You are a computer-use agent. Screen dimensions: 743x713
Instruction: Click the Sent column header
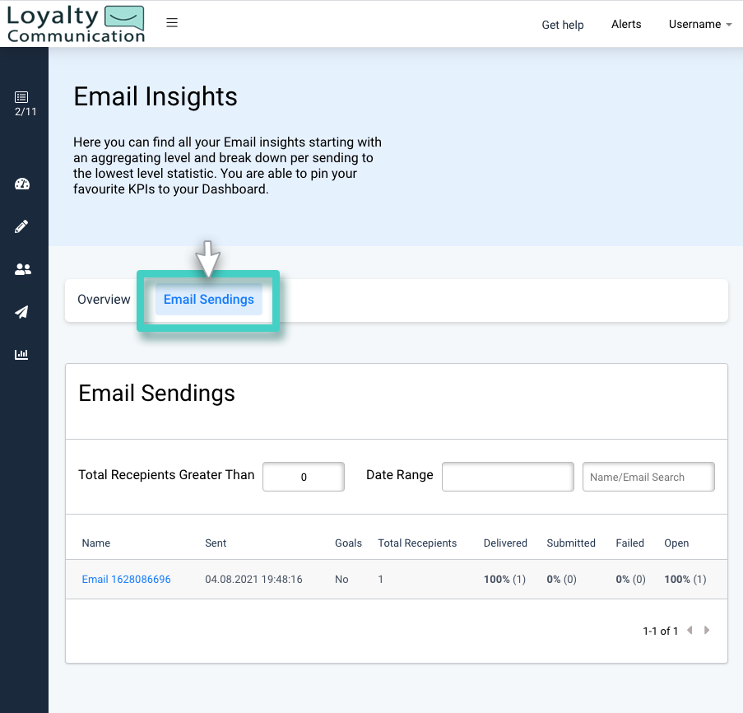click(x=215, y=543)
